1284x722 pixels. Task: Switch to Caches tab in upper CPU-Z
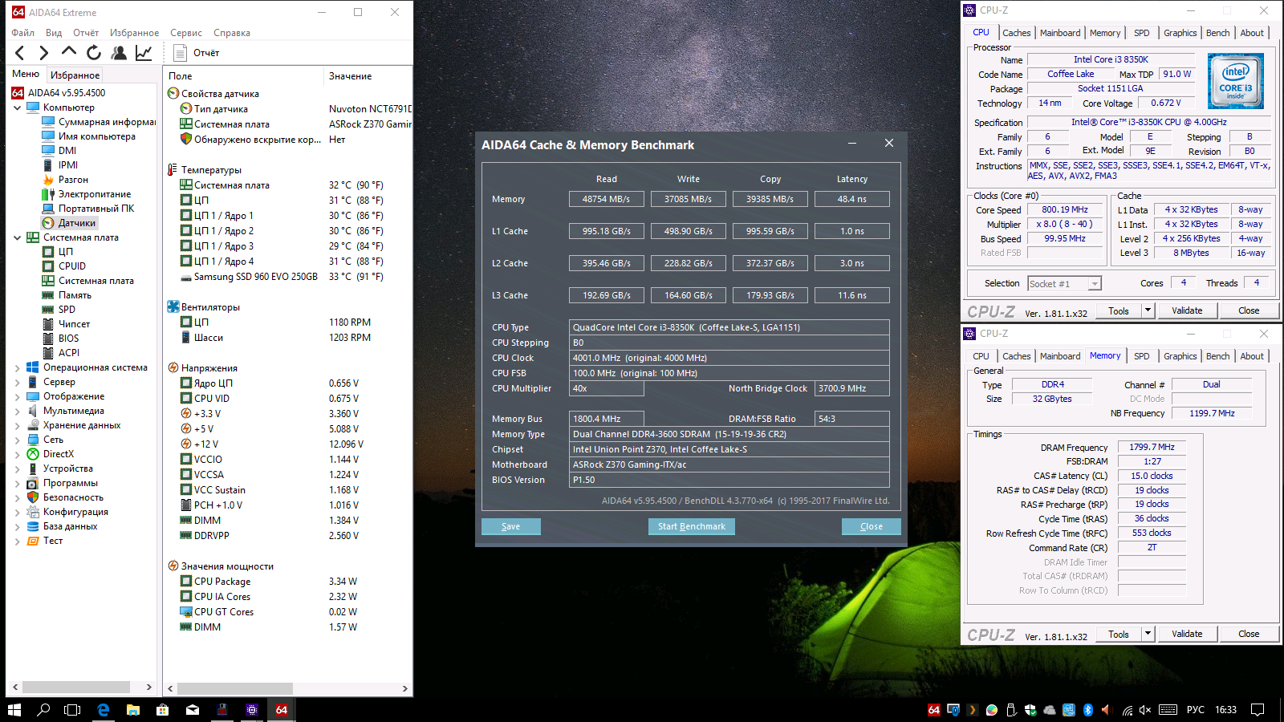click(x=1016, y=33)
